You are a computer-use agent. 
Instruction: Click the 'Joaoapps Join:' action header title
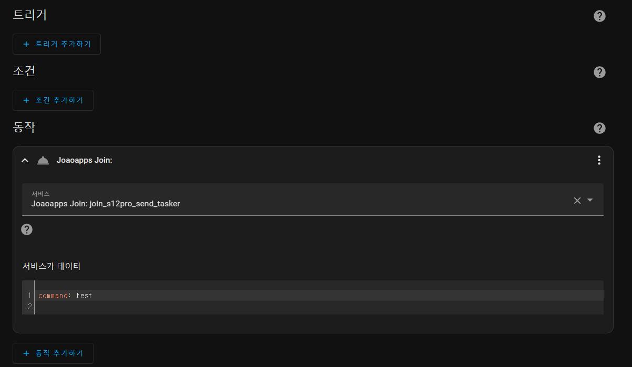(85, 161)
